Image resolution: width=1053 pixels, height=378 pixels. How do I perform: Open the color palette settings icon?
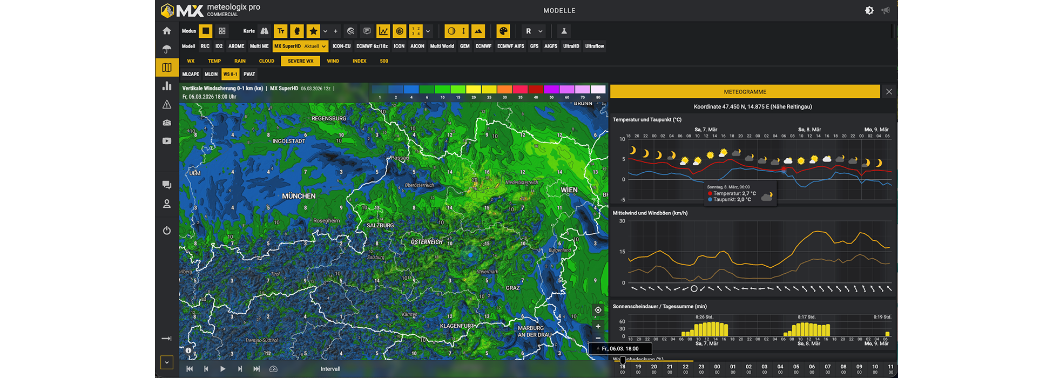pos(503,31)
